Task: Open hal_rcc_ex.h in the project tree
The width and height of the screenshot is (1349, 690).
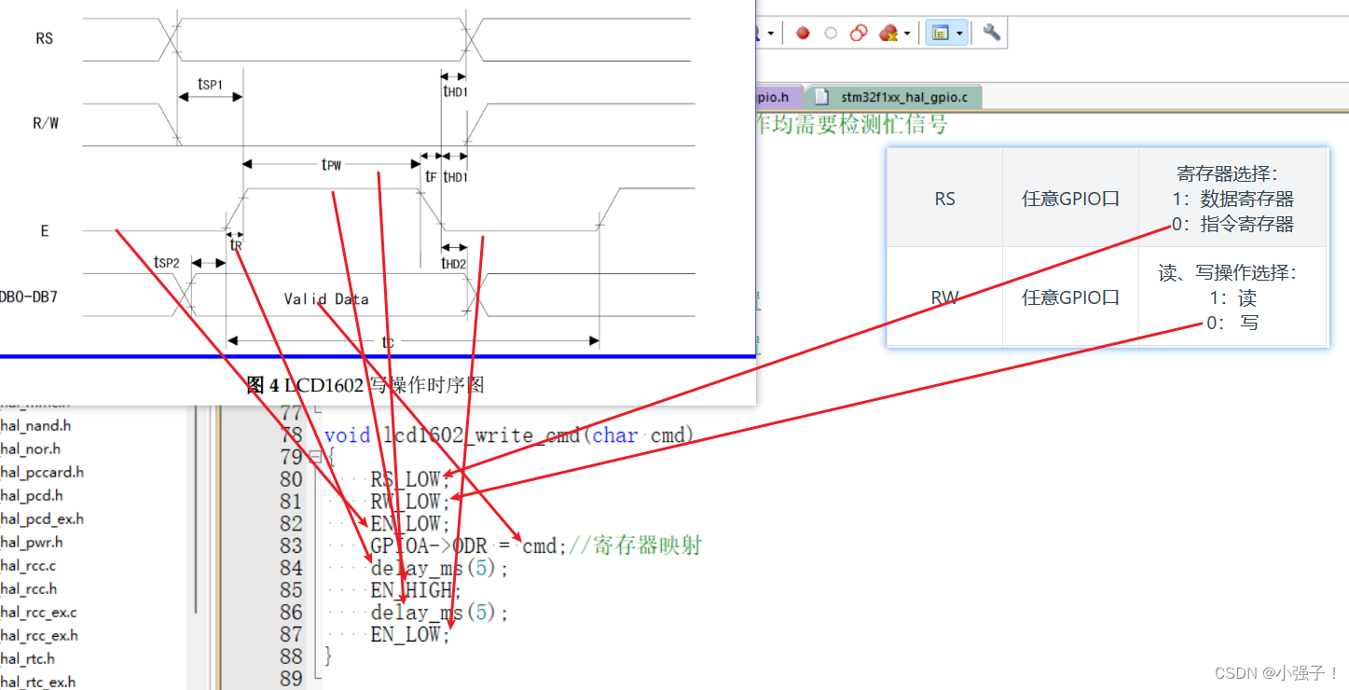Action: pos(39,635)
